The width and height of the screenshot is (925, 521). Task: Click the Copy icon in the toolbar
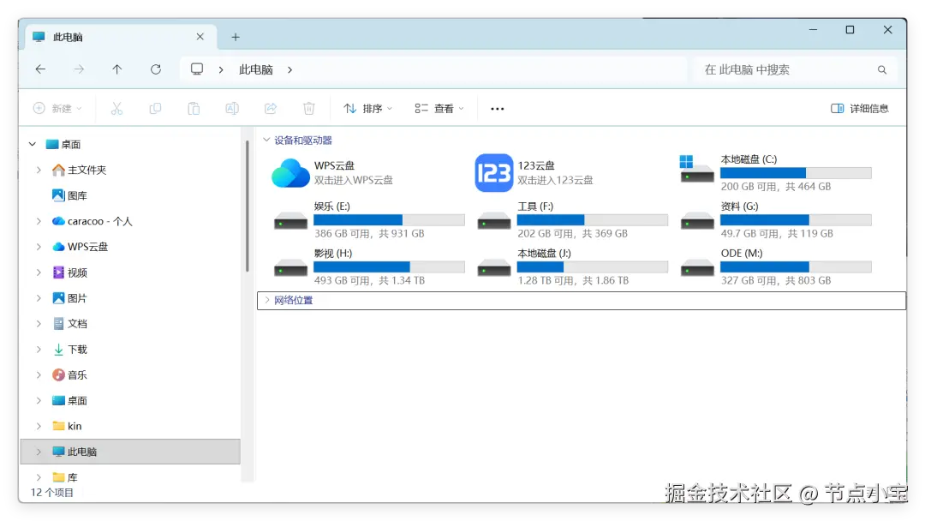155,108
